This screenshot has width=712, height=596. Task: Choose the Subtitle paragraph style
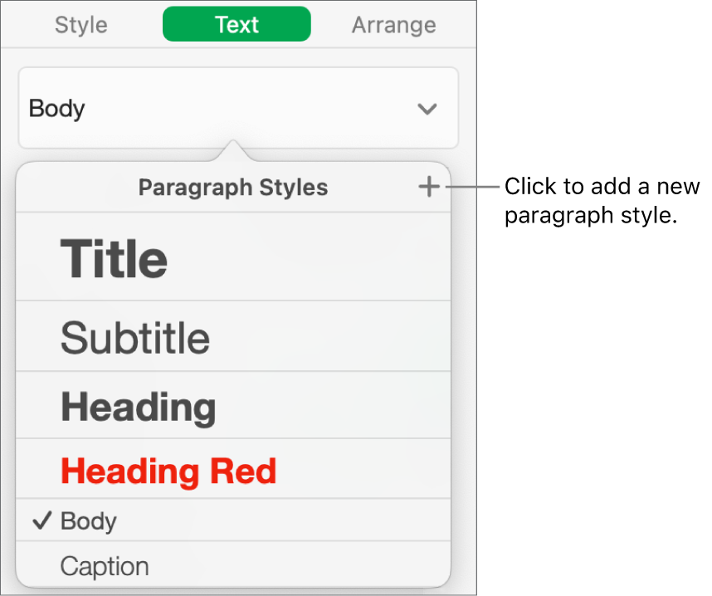[x=135, y=338]
